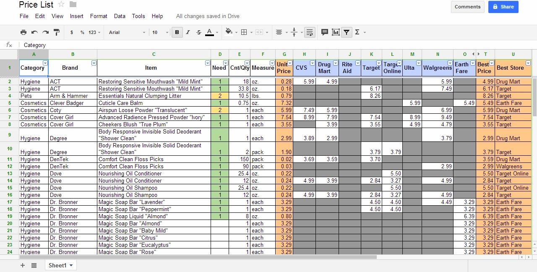Click the horizontal align icon
The image size is (537, 272).
[x=279, y=32]
